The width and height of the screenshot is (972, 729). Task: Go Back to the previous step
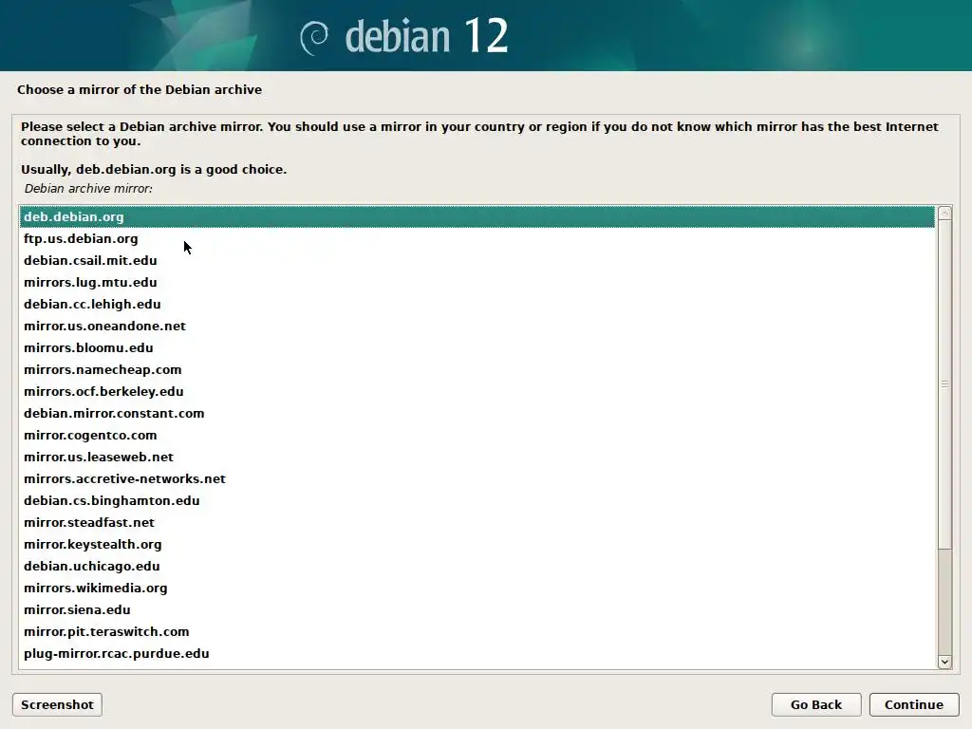click(x=815, y=705)
